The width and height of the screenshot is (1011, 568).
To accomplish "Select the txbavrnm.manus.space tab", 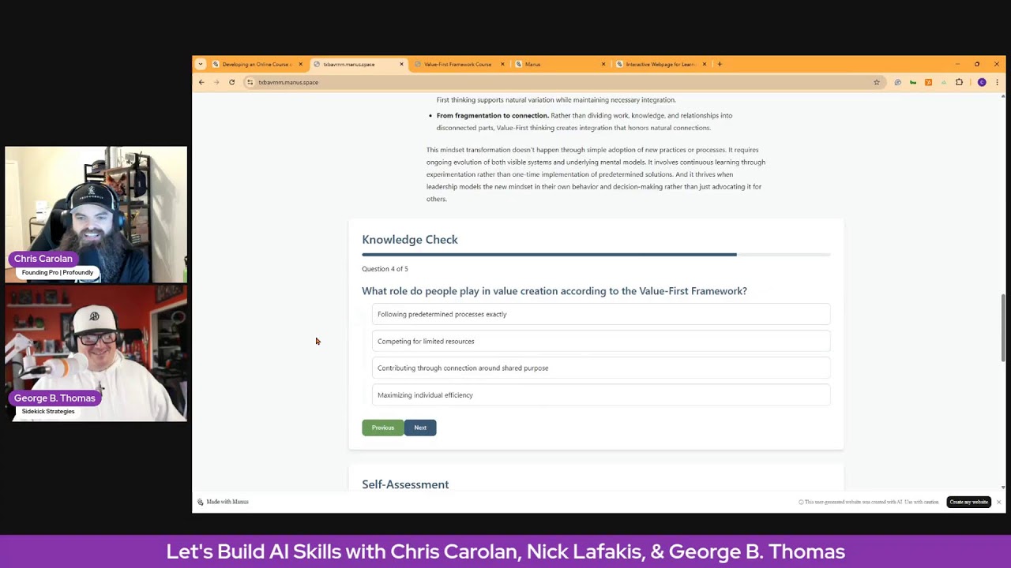I will coord(357,64).
